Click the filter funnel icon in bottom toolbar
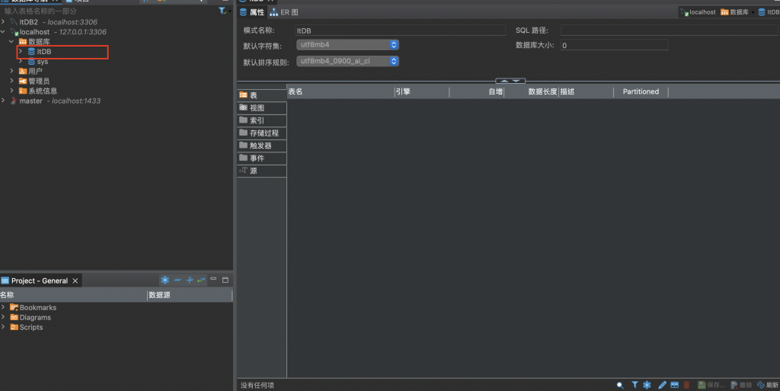The width and height of the screenshot is (780, 391). pyautogui.click(x=635, y=385)
